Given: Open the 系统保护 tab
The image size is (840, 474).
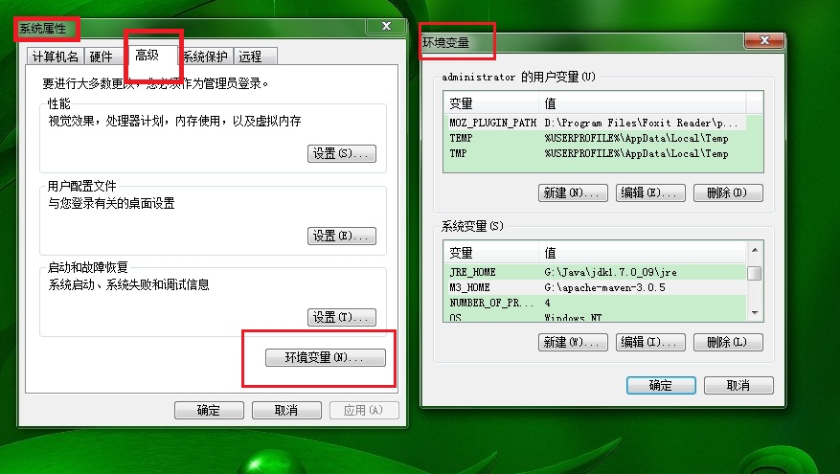Looking at the screenshot, I should [206, 56].
